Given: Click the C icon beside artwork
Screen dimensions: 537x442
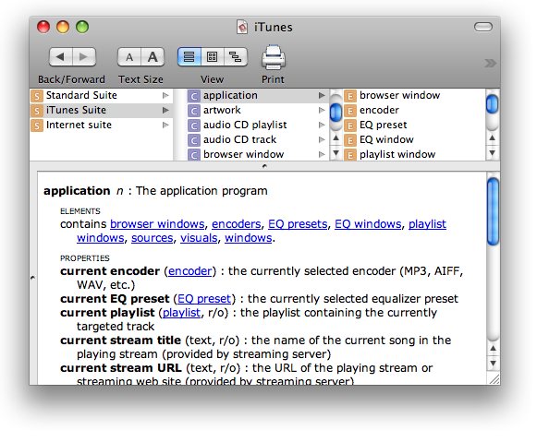Looking at the screenshot, I should 194,111.
